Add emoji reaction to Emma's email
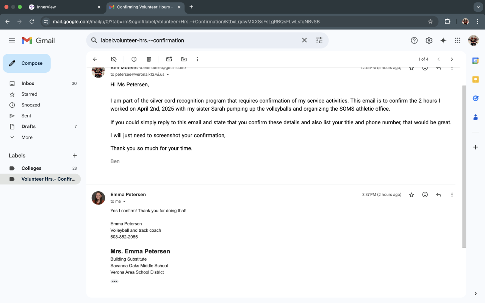The height and width of the screenshot is (303, 485). [425, 195]
